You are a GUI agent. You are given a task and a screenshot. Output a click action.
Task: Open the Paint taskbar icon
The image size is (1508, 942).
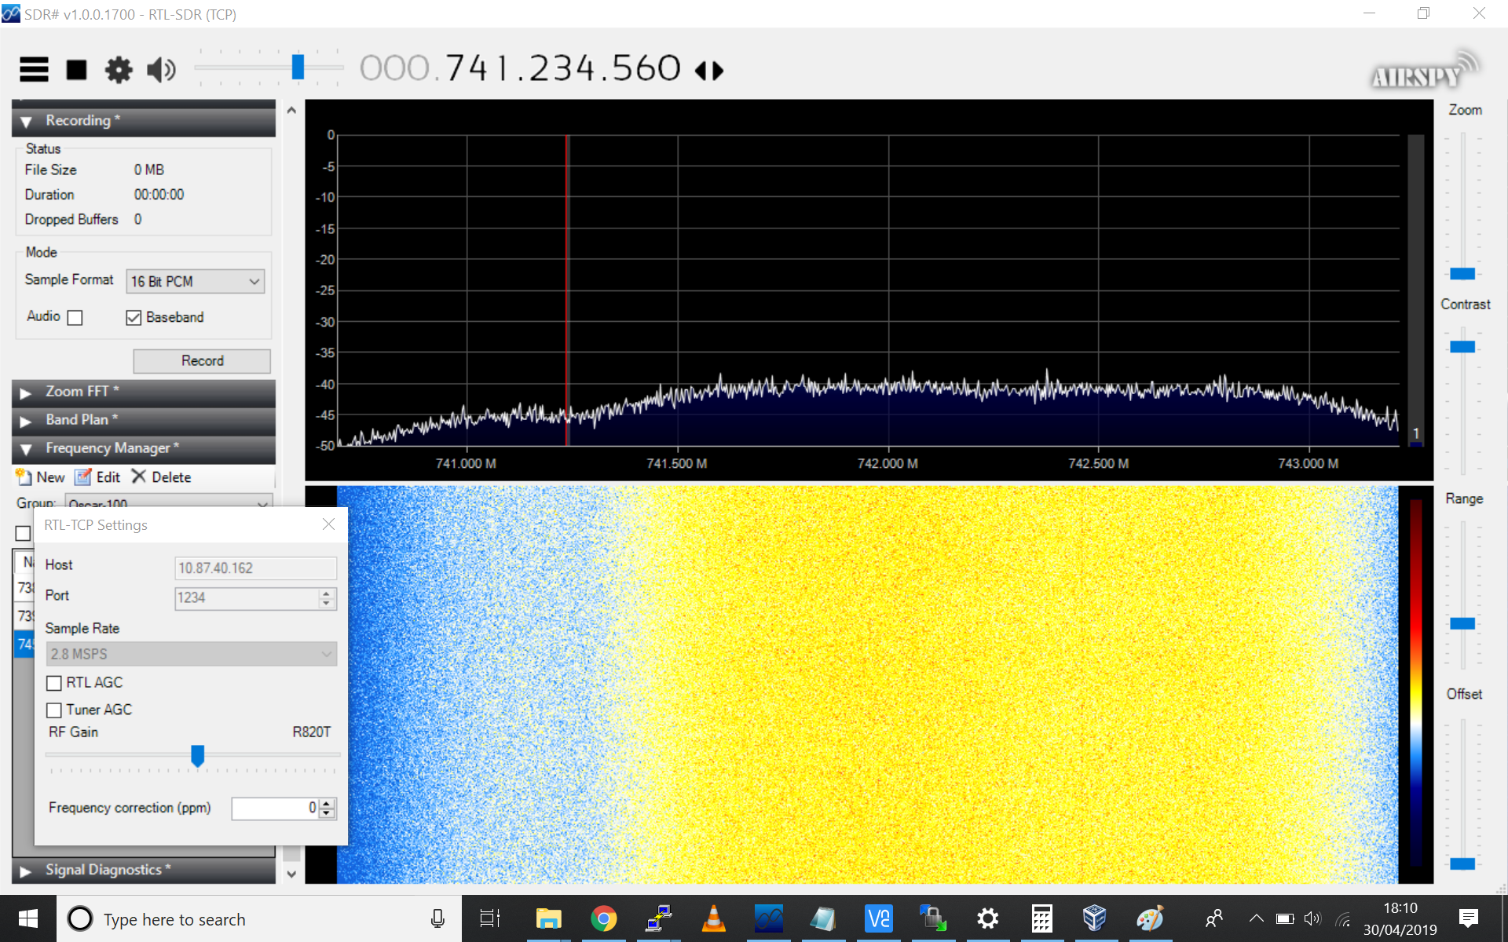pyautogui.click(x=1150, y=918)
